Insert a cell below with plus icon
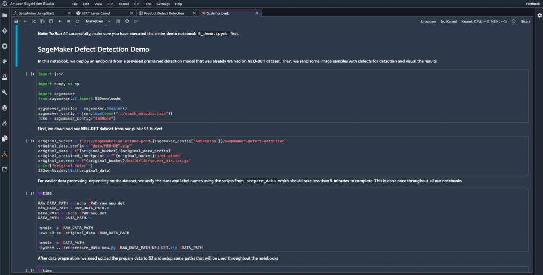Image resolution: width=543 pixels, height=275 pixels. click(25, 21)
